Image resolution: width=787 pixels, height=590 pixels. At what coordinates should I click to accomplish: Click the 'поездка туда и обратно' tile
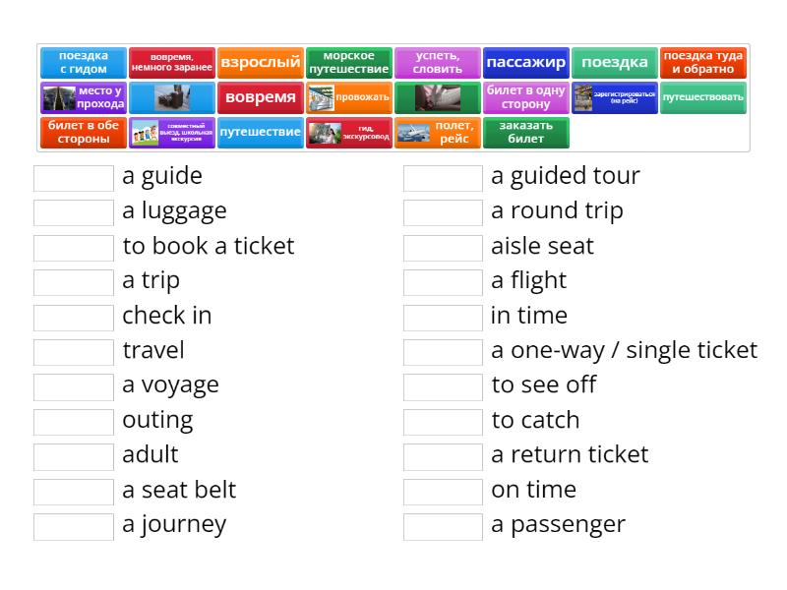(x=703, y=63)
